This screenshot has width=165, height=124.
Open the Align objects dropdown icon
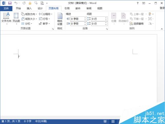click(151, 14)
